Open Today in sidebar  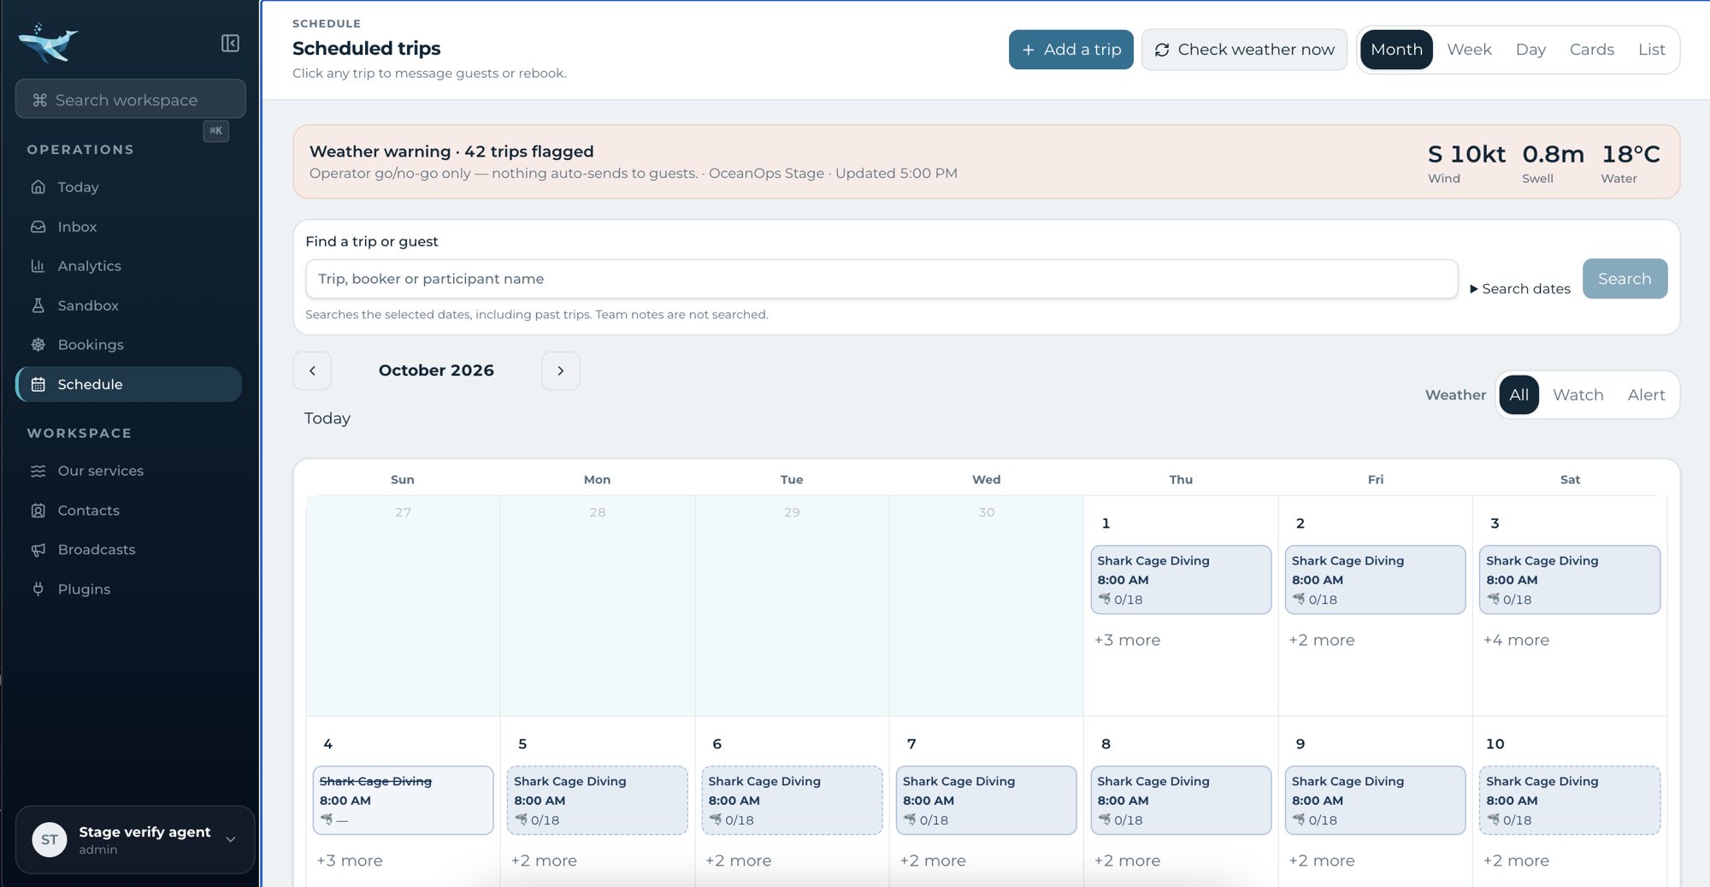point(128,187)
